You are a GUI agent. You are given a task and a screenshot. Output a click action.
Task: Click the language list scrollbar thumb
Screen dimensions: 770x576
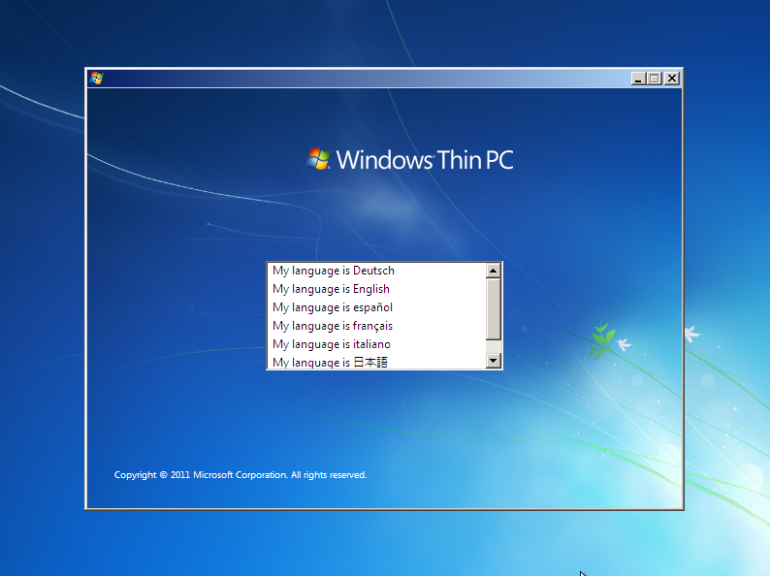click(x=493, y=309)
